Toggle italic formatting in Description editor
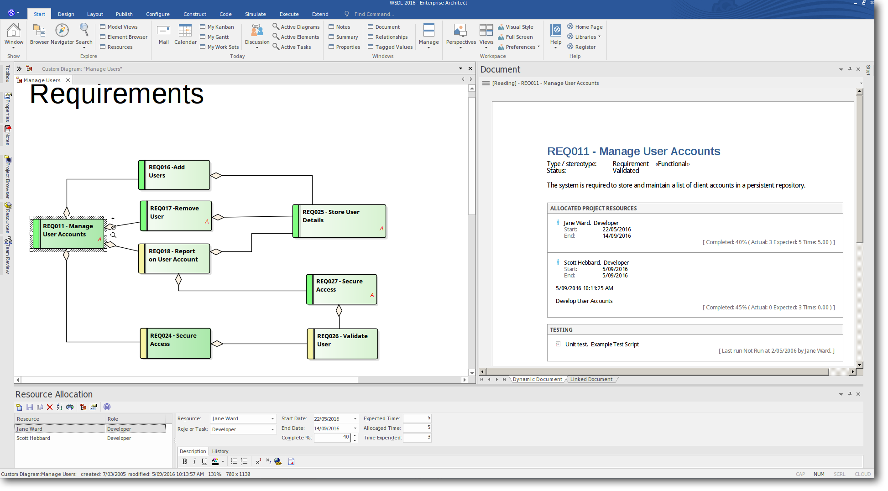This screenshot has height=491, width=888. pyautogui.click(x=194, y=461)
